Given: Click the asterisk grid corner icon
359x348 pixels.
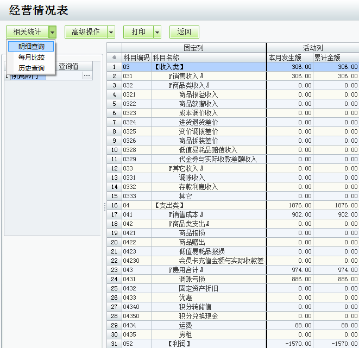Looking at the screenshot, I should (114, 58).
